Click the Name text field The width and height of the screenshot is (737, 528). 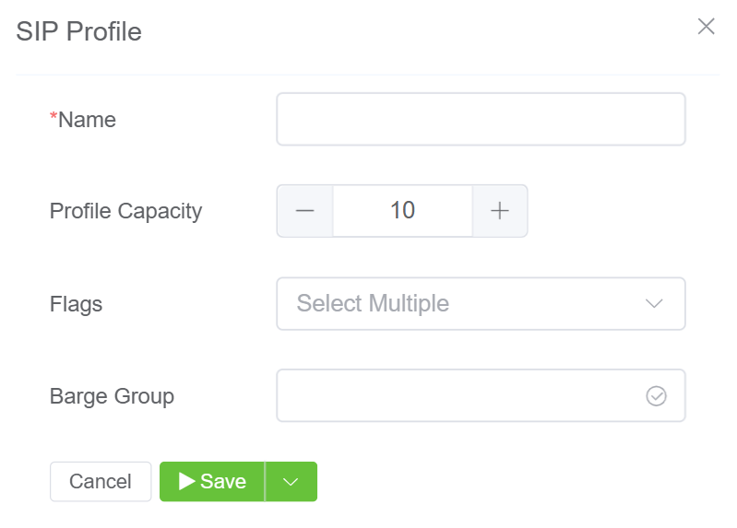click(x=481, y=119)
